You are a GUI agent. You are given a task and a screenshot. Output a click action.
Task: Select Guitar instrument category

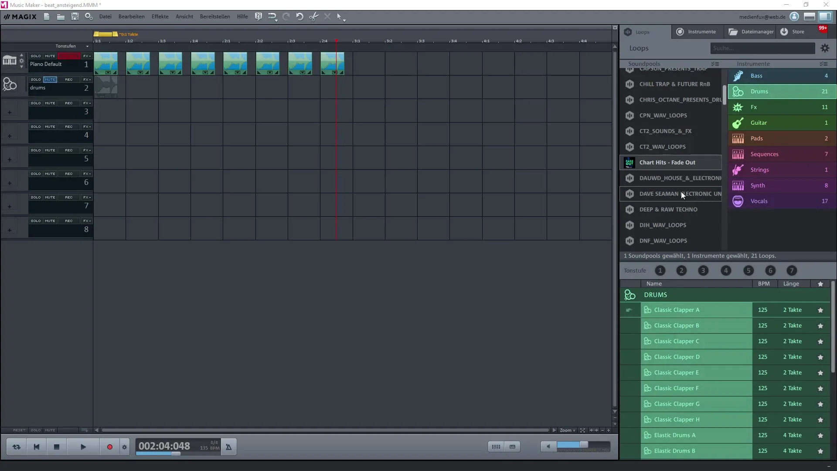pyautogui.click(x=782, y=123)
